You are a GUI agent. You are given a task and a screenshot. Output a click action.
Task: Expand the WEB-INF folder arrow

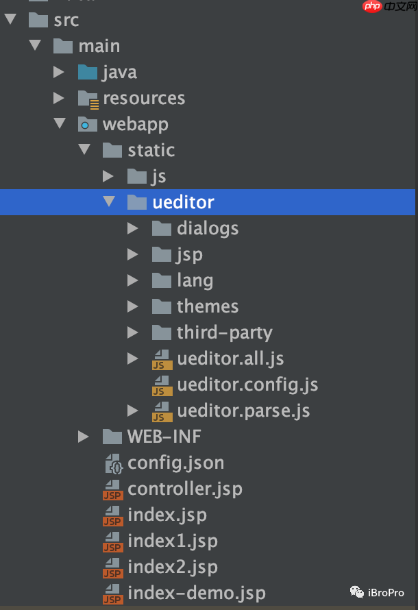point(83,437)
